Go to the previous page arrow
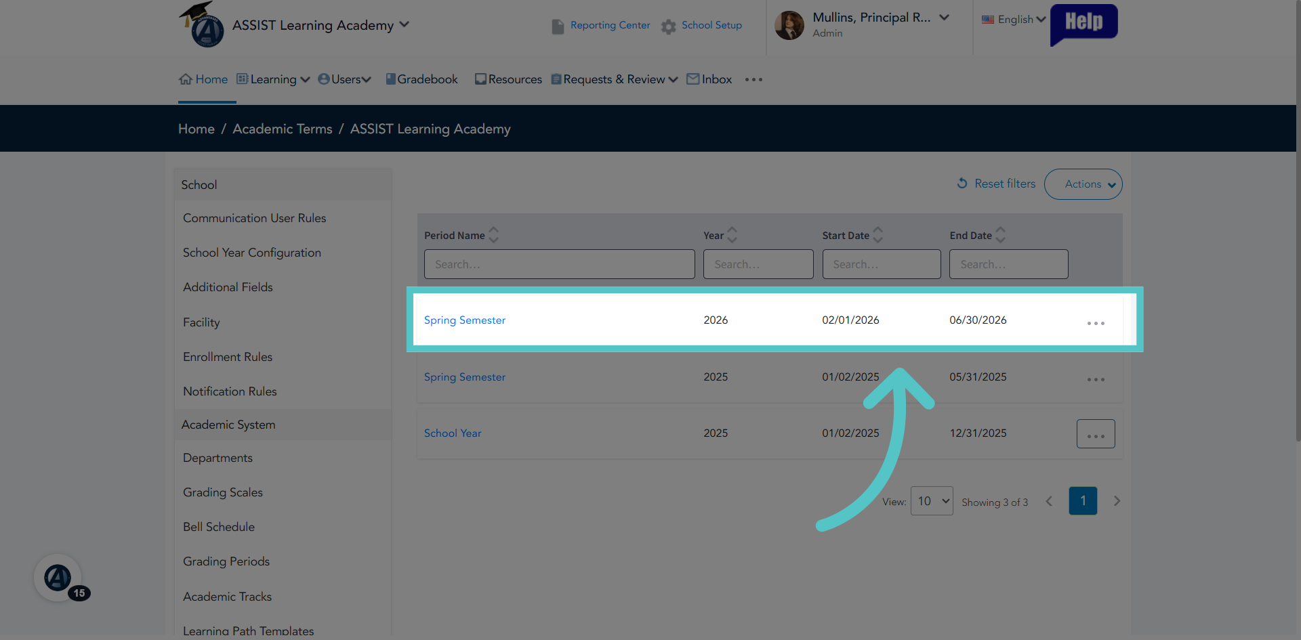1301x640 pixels. (1049, 501)
